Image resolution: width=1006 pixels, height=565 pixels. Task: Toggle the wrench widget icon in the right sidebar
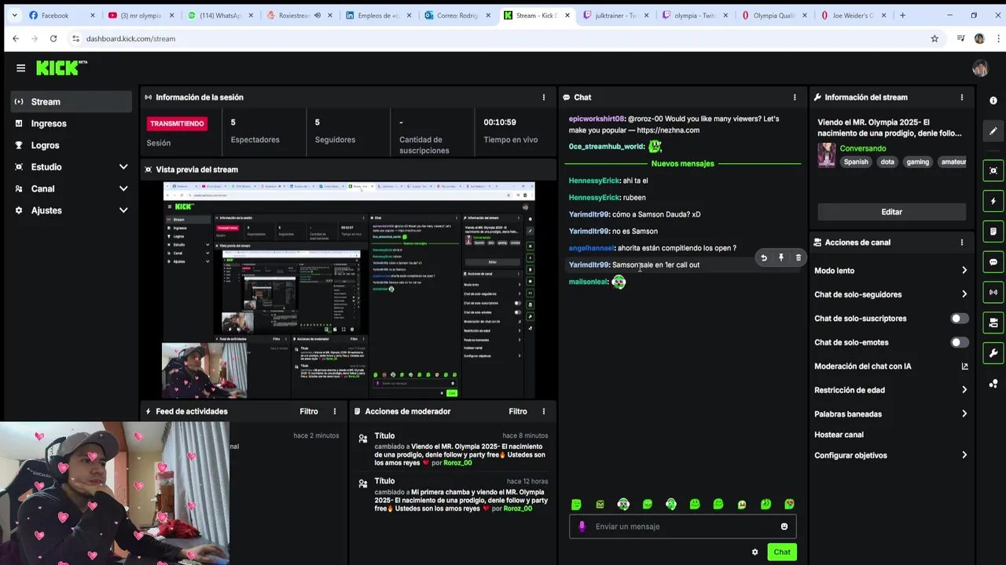point(993,353)
